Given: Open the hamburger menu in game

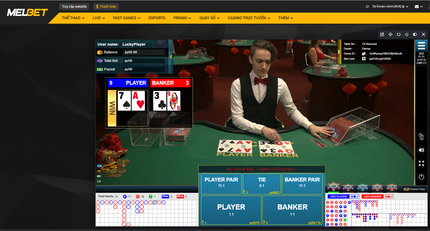Looking at the screenshot, I should coord(421,45).
